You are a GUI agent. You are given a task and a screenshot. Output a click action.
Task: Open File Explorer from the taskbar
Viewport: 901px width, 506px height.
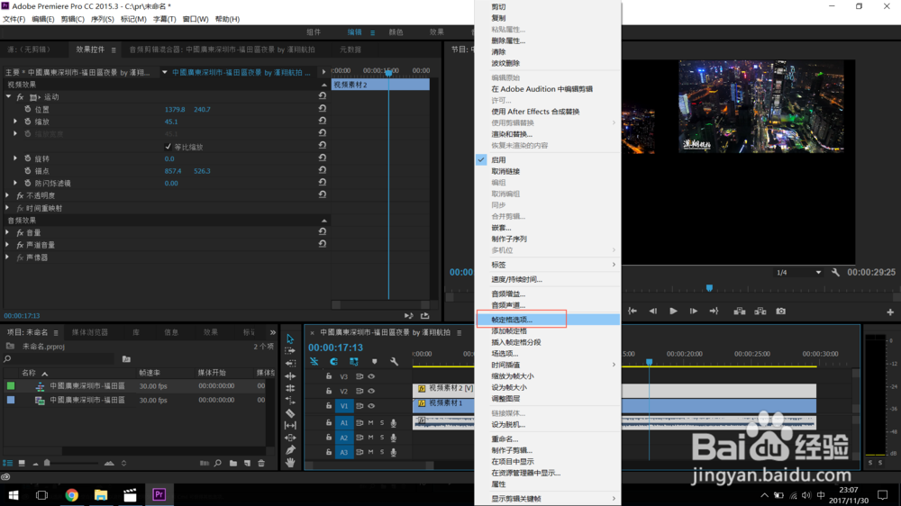click(x=101, y=494)
